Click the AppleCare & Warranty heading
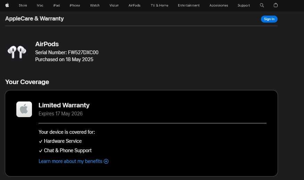The width and height of the screenshot is (304, 180). [x=34, y=19]
